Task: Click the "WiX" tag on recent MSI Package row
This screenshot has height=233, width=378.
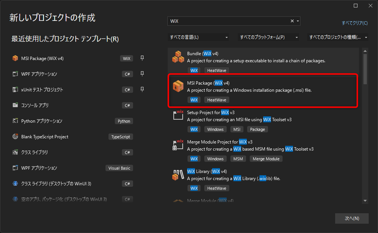Action: [x=127, y=59]
